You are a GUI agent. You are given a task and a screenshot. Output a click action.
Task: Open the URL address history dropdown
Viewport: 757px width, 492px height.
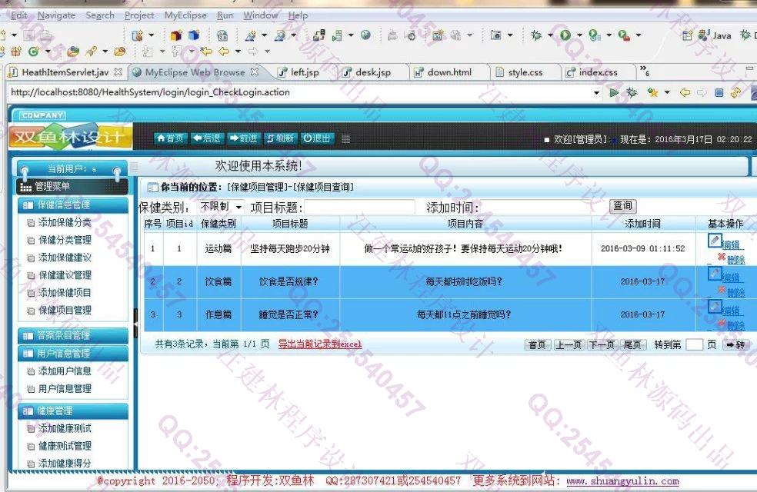pyautogui.click(x=597, y=92)
